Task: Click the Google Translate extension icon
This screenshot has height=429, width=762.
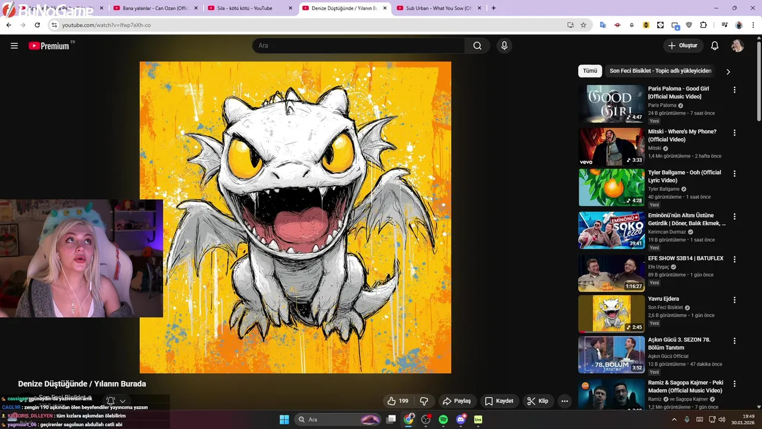Action: [602, 25]
